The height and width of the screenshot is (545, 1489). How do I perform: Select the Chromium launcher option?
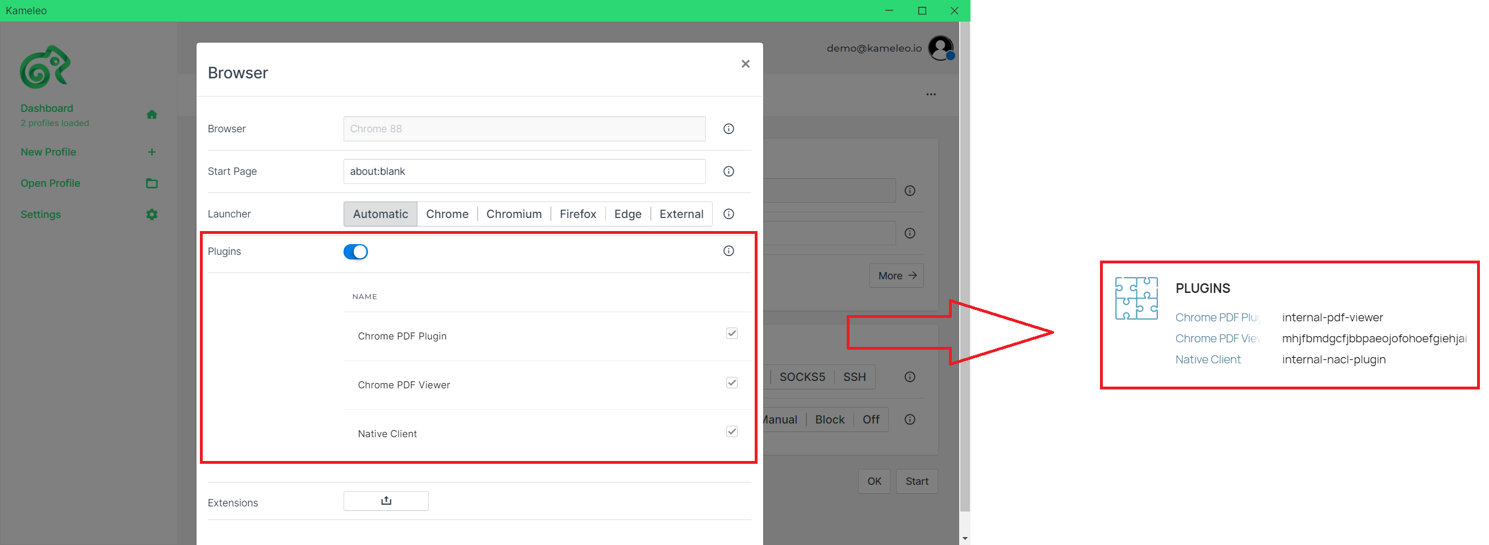(514, 214)
